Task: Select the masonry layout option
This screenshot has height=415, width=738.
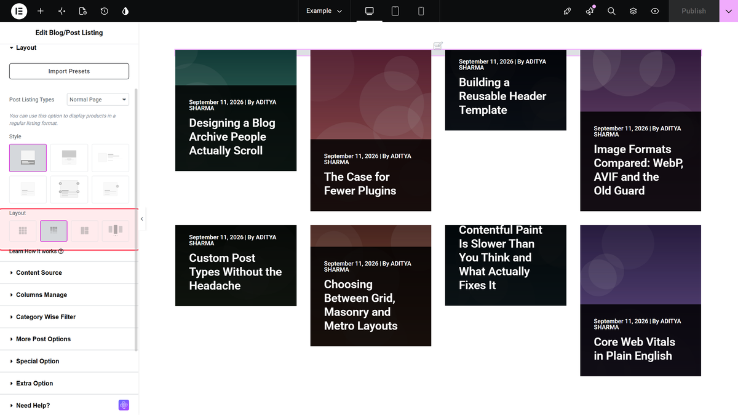Action: pyautogui.click(x=54, y=231)
